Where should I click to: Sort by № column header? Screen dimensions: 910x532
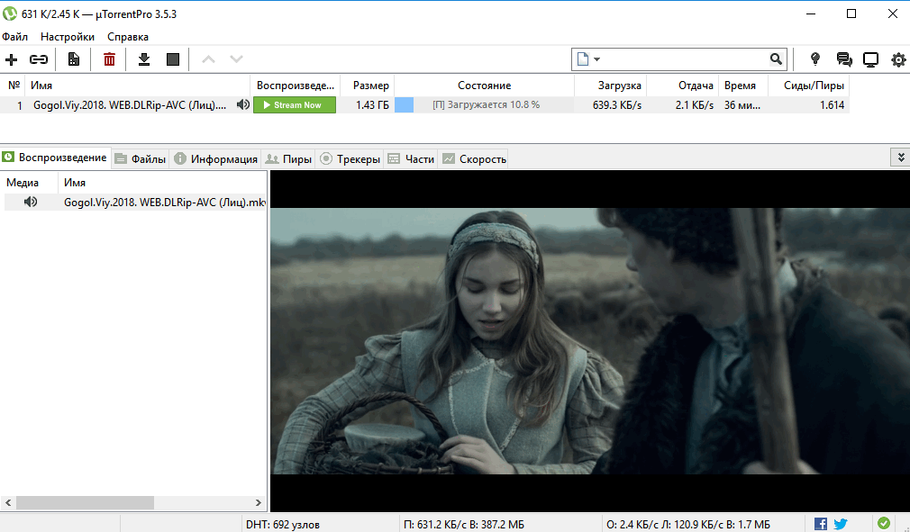coord(14,86)
